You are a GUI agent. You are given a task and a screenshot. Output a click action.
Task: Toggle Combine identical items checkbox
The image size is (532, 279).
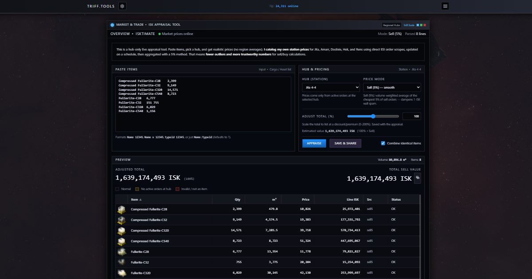[383, 143]
